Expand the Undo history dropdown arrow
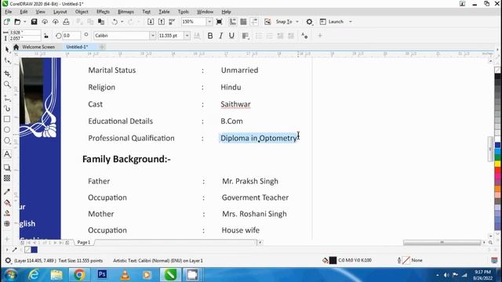The image size is (502, 282). 122,22
